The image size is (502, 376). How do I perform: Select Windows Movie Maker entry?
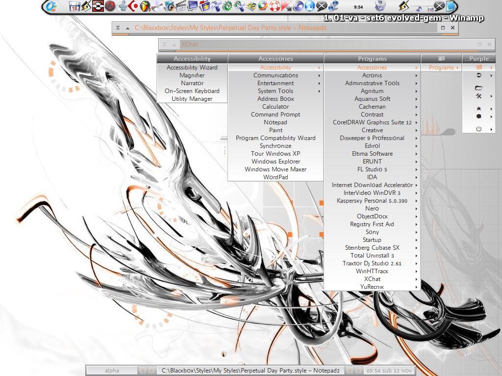tap(276, 169)
